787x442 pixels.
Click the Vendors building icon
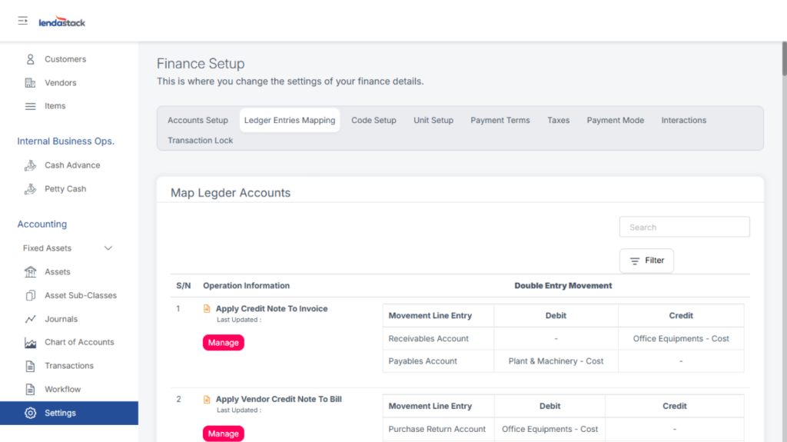tap(31, 83)
